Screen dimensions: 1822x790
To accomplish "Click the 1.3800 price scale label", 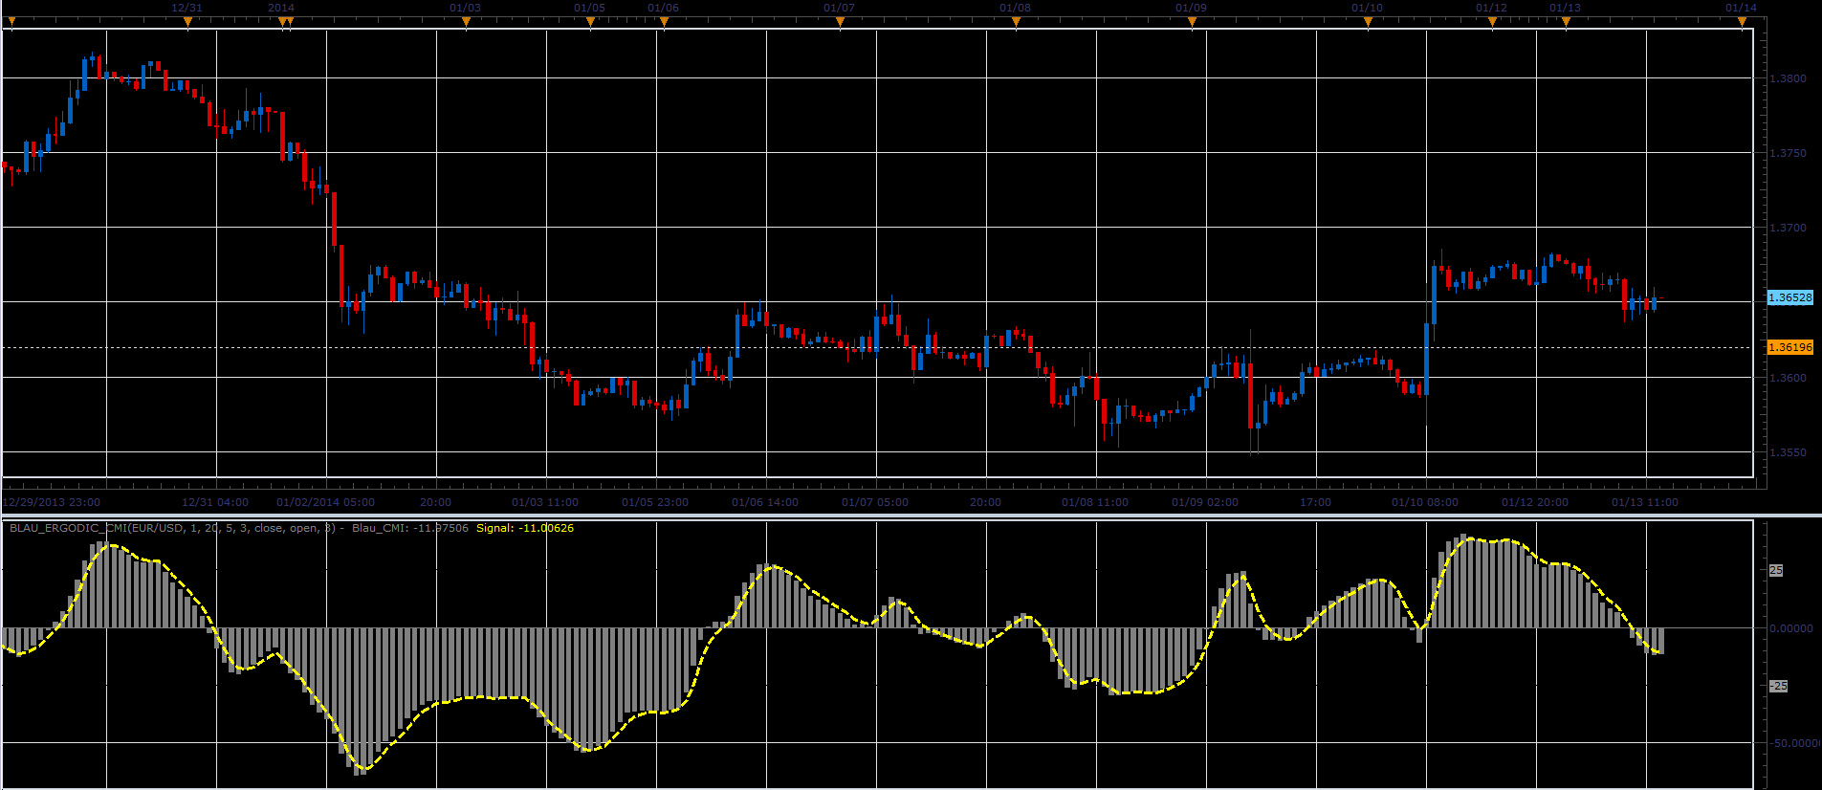I will pyautogui.click(x=1789, y=78).
